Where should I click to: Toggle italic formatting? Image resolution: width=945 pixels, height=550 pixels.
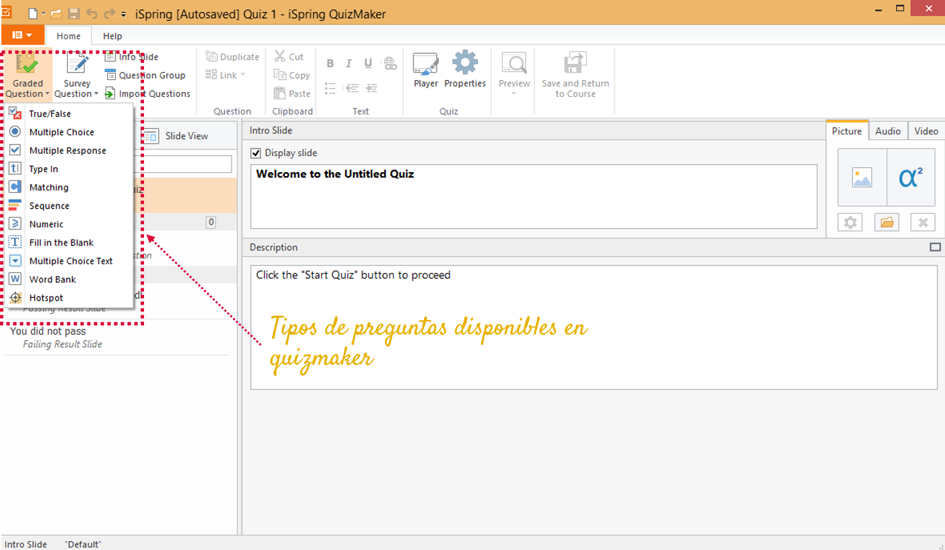(349, 63)
